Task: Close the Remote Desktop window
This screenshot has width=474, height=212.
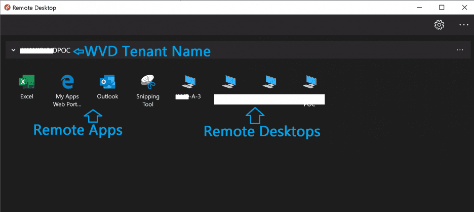Action: (x=464, y=8)
